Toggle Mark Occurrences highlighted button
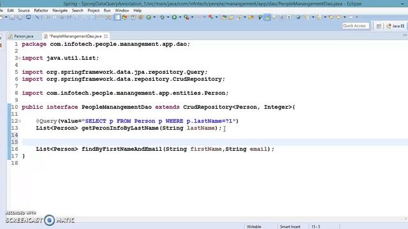This screenshot has height=229, width=408. click(267, 17)
